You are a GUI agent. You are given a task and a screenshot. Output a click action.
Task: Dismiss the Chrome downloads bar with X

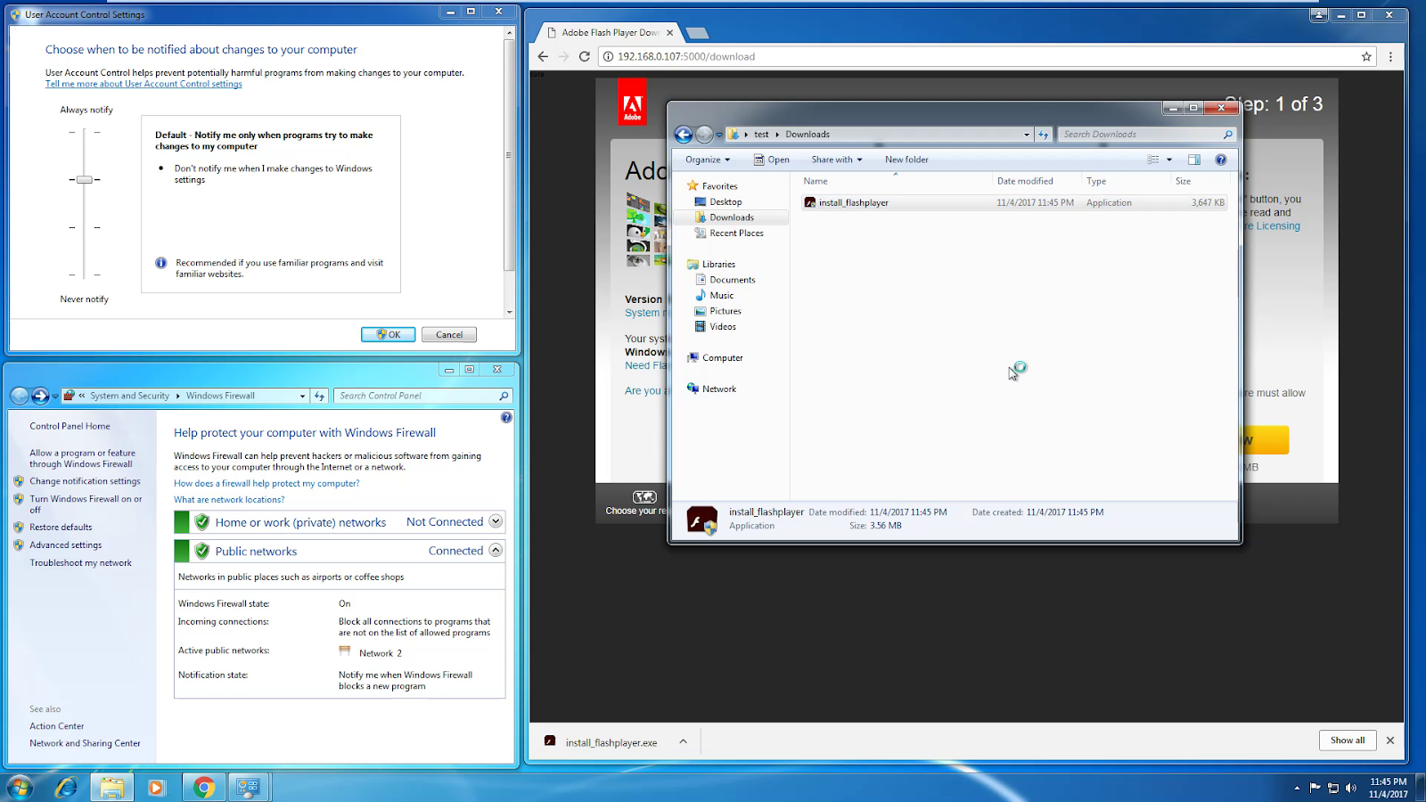point(1390,741)
